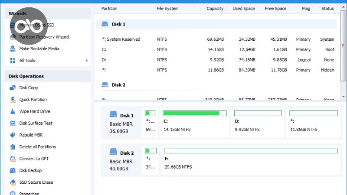The image size is (347, 195).
Task: Click Logical flag cell of D:
Action: (x=304, y=60)
